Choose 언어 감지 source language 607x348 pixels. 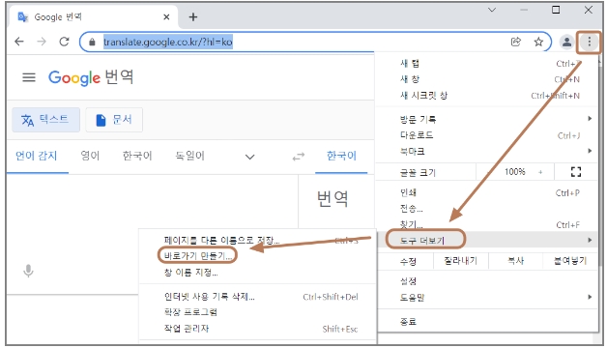click(x=37, y=156)
